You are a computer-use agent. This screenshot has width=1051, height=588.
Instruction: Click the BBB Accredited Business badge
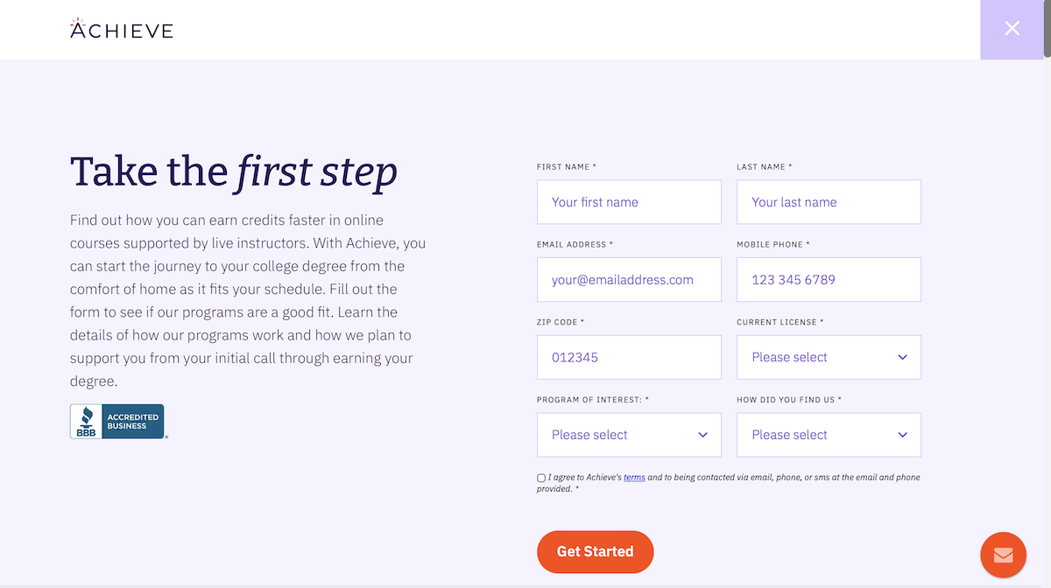pyautogui.click(x=117, y=421)
